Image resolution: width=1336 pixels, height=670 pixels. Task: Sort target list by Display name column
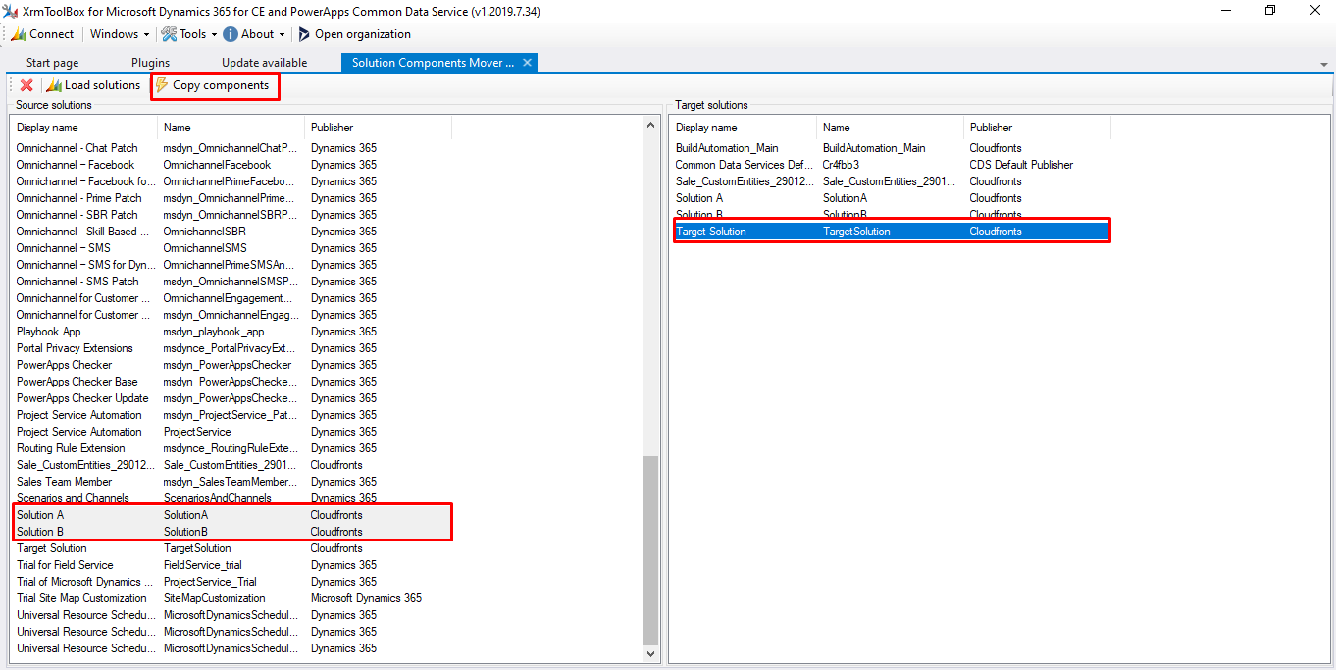click(743, 128)
